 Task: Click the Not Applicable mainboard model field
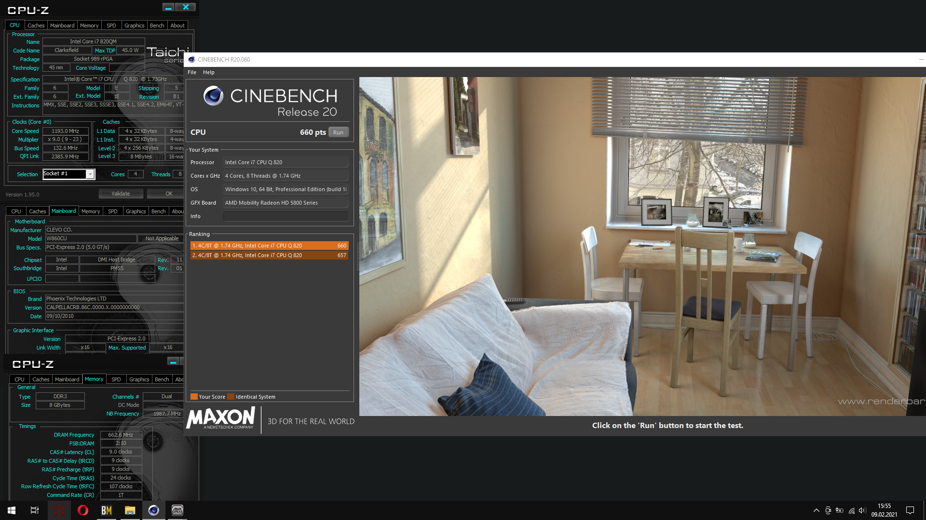[x=162, y=238]
